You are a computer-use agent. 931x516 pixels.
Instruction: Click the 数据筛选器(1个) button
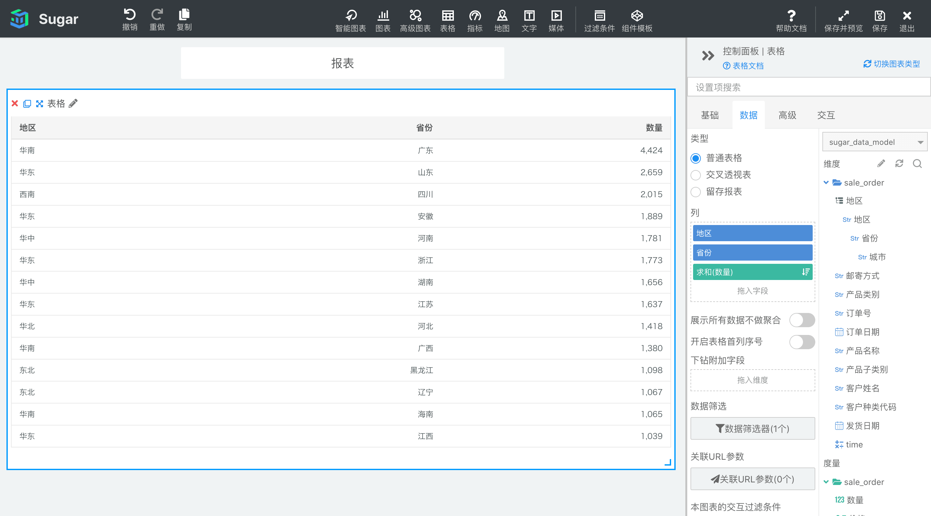[753, 429]
